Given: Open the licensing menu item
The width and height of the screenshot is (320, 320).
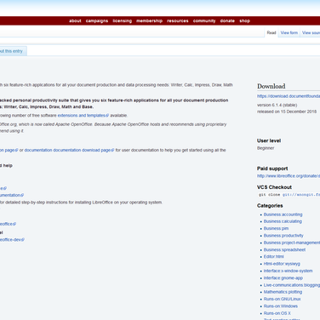Looking at the screenshot, I should (x=123, y=20).
